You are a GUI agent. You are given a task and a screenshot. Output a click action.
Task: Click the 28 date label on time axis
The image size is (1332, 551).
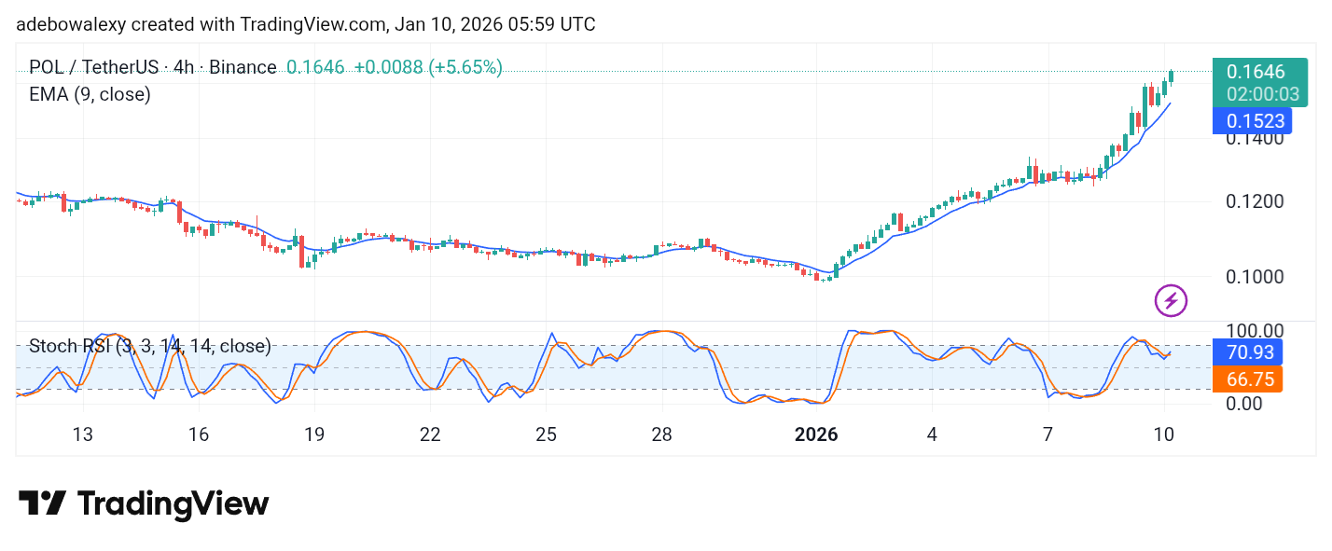(x=662, y=434)
